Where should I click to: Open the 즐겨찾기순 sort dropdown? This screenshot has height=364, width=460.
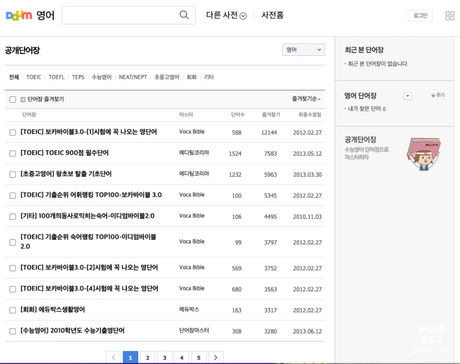click(306, 99)
